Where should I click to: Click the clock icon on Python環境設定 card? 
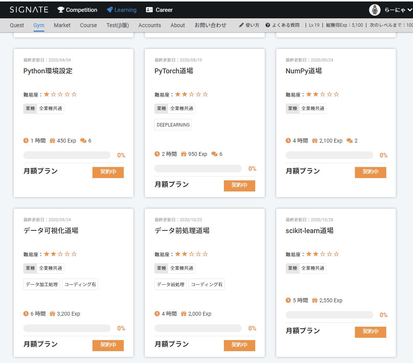pyautogui.click(x=26, y=141)
